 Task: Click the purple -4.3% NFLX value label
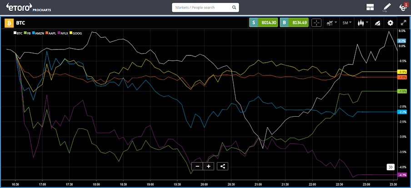click(402, 175)
